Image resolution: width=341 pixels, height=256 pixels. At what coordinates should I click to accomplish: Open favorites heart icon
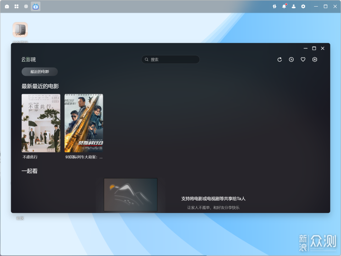click(x=303, y=60)
